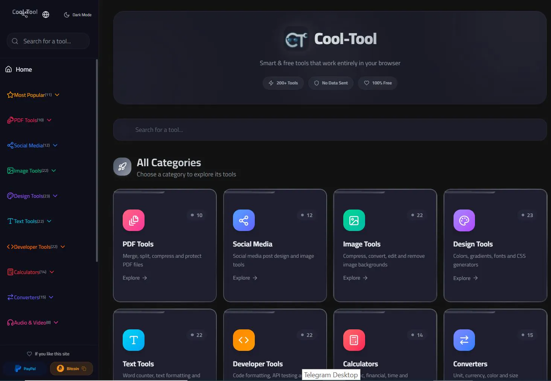Open the Converters card title

(470, 364)
